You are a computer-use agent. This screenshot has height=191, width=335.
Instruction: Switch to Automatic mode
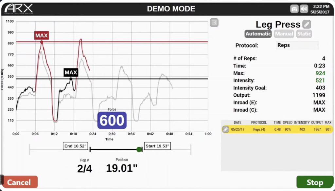pyautogui.click(x=258, y=34)
